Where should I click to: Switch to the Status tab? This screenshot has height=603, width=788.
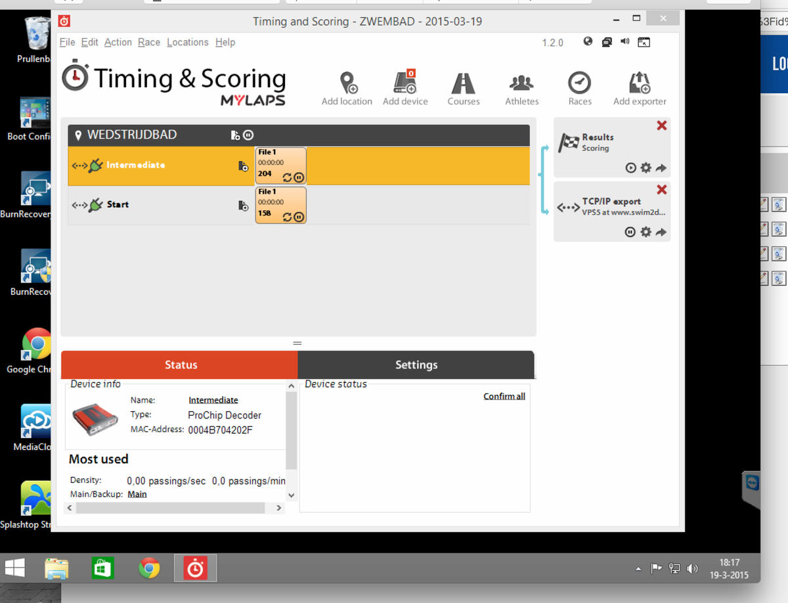[x=181, y=365]
